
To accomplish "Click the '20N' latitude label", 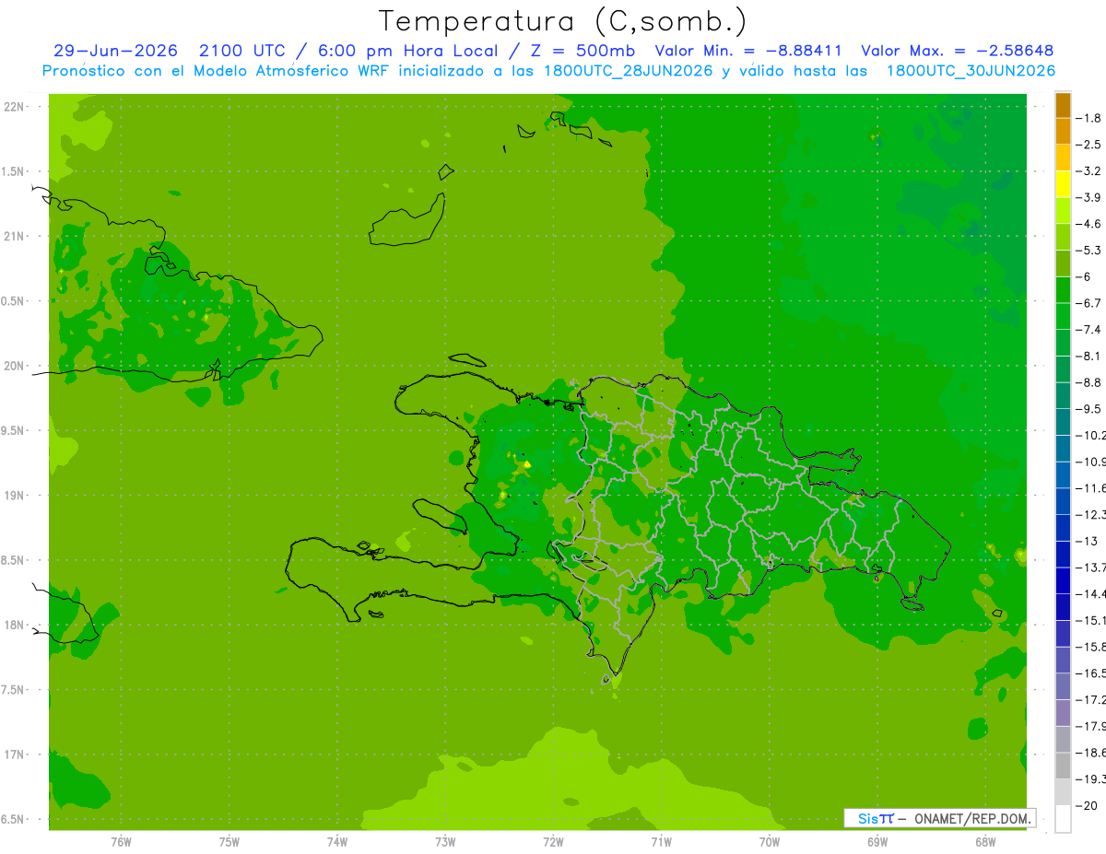I will coord(14,366).
